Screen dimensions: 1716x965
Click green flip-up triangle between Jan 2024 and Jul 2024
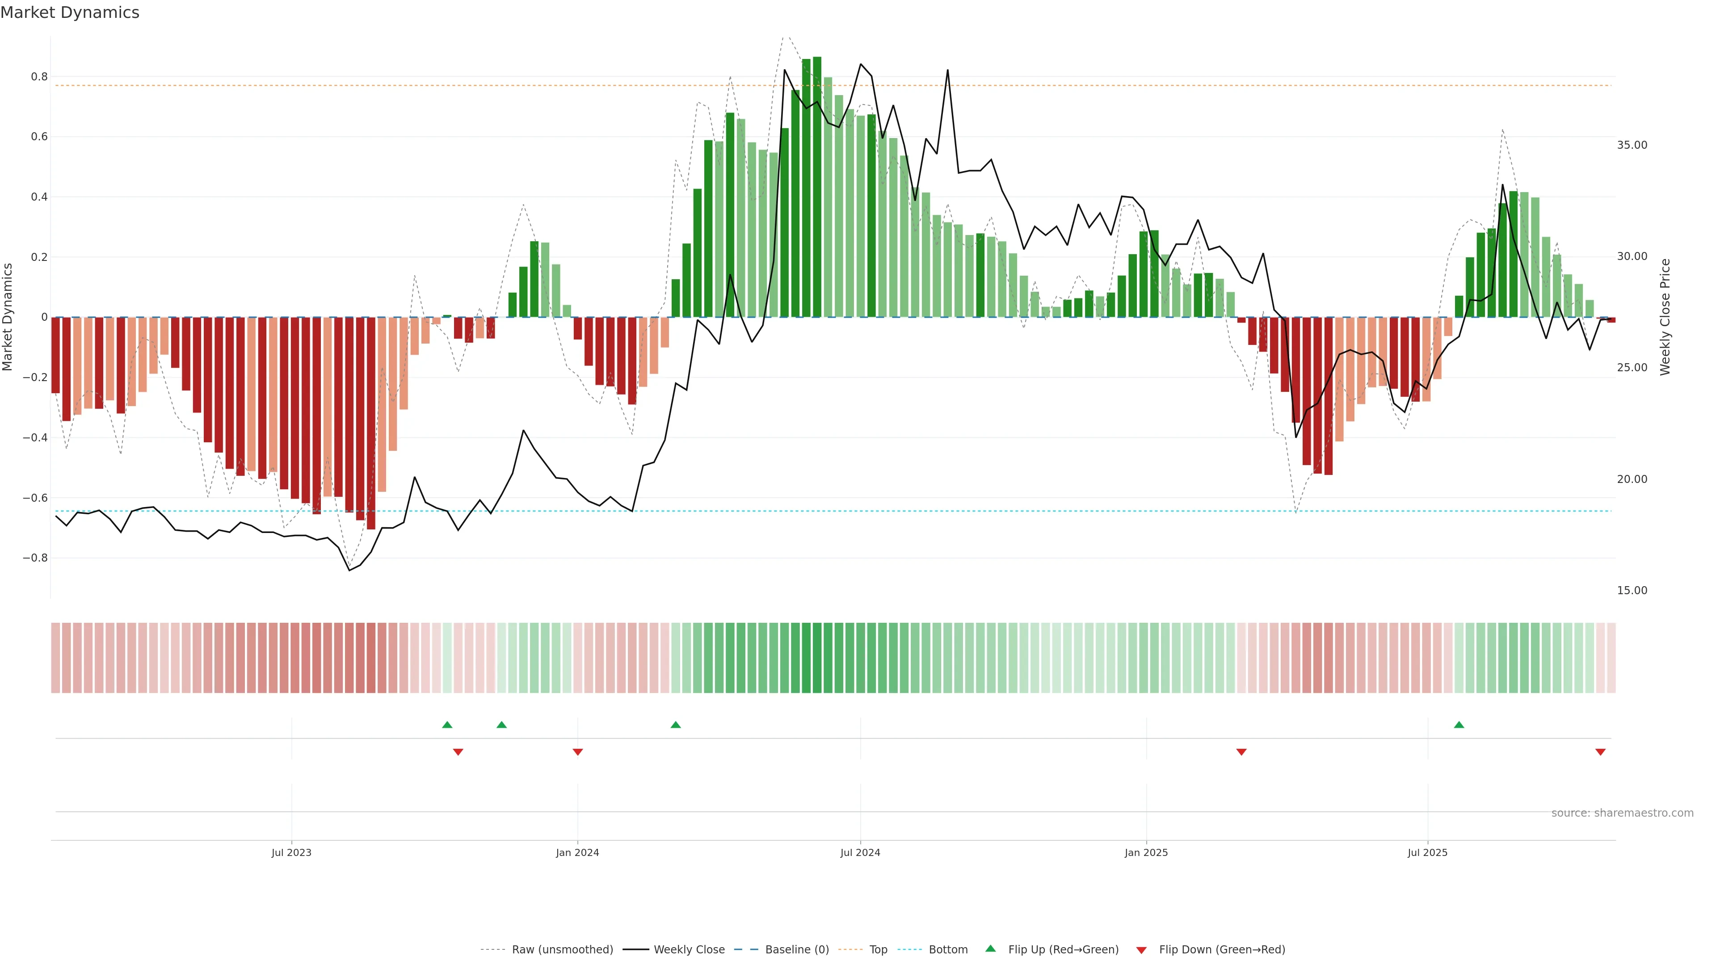(676, 725)
